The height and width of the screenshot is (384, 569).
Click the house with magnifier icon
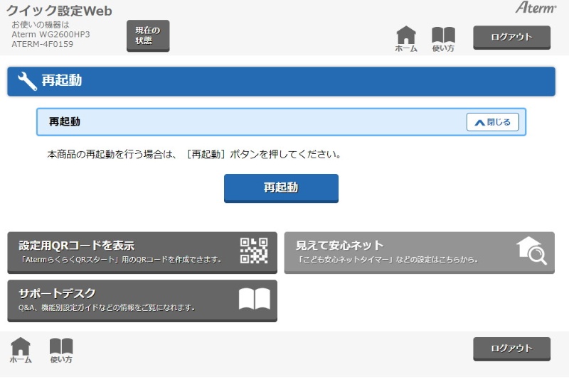point(531,251)
